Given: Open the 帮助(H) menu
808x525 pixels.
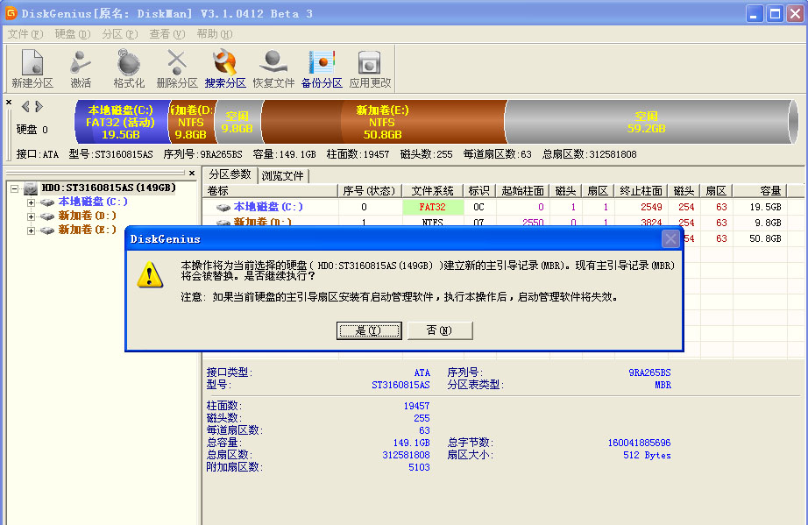Looking at the screenshot, I should 215,34.
